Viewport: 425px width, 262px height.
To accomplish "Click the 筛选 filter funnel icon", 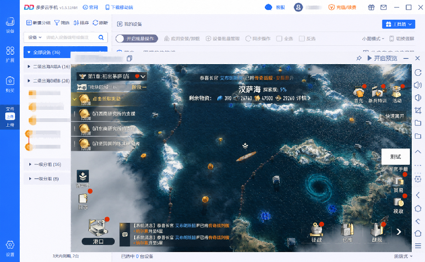I will pos(57,23).
